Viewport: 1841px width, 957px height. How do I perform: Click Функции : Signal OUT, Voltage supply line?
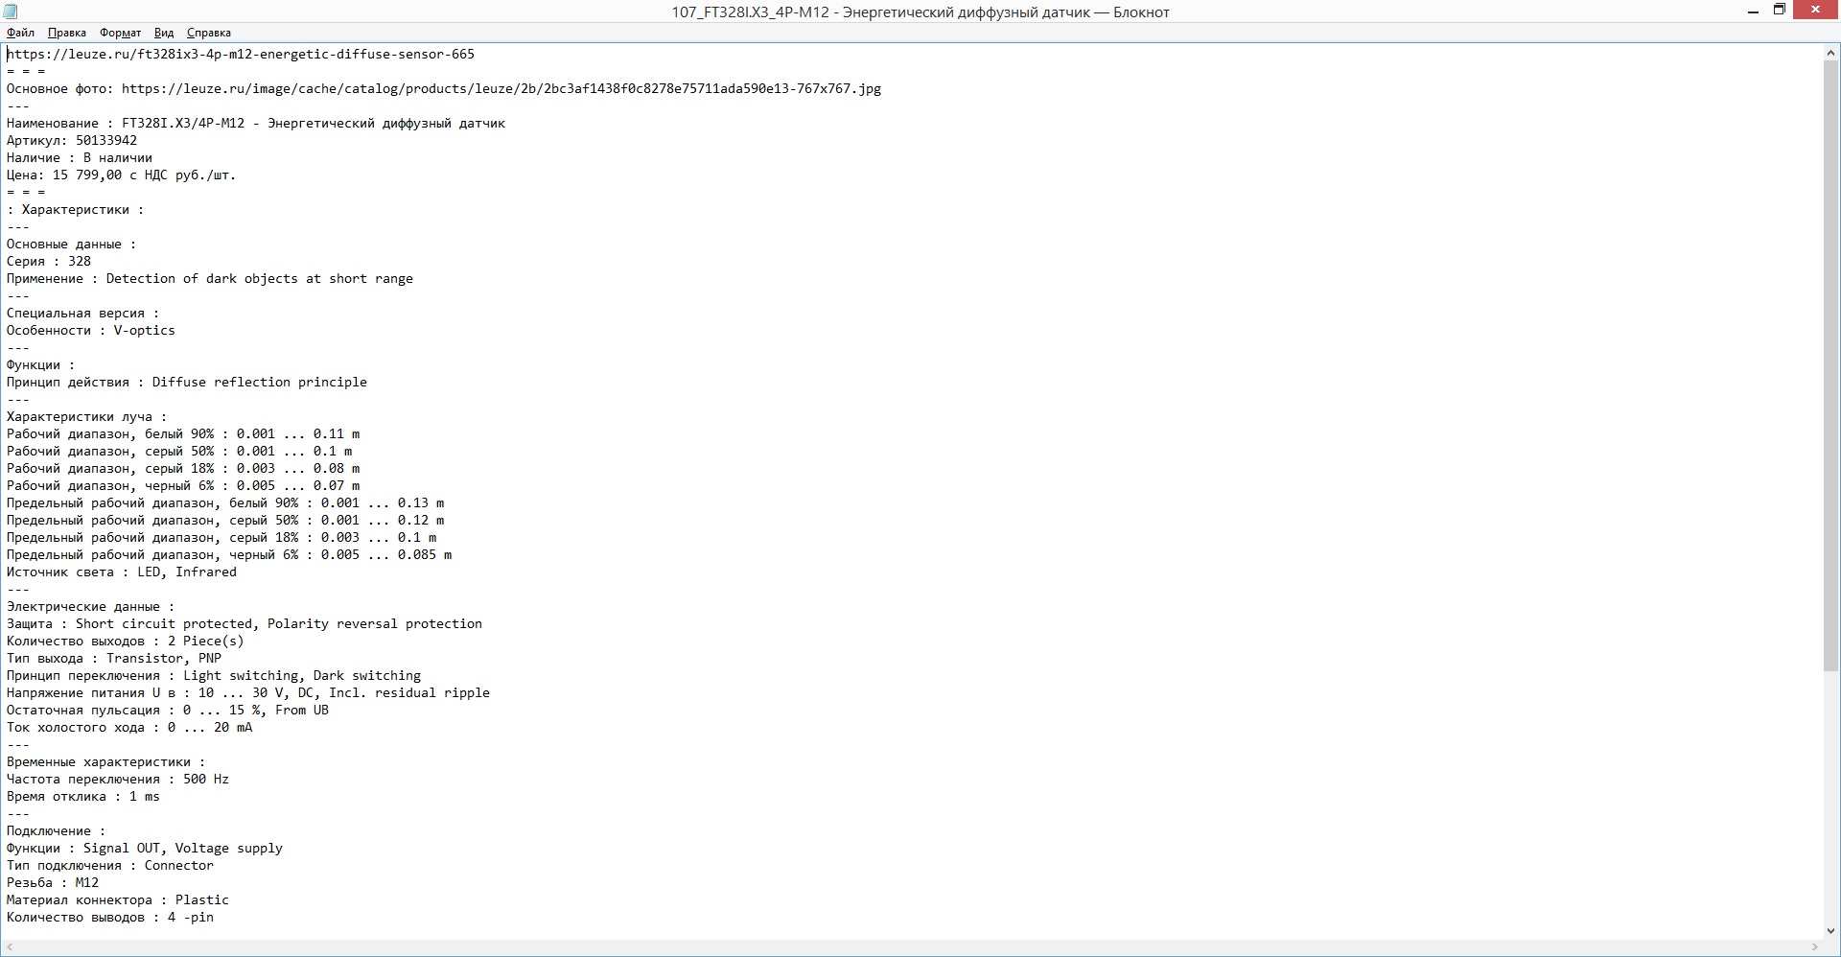[x=145, y=848]
